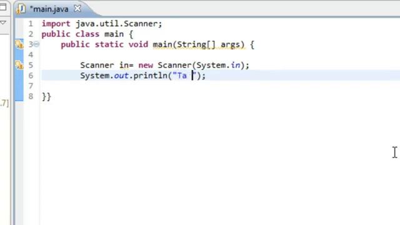The width and height of the screenshot is (400, 225).
Task: Click 'void' keyword on line 3
Action: click(x=138, y=44)
